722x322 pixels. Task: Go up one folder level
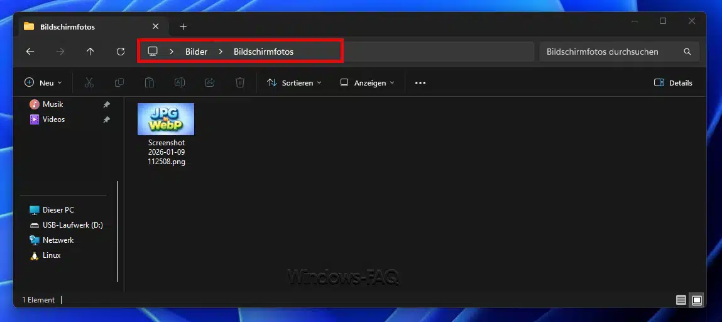[90, 52]
